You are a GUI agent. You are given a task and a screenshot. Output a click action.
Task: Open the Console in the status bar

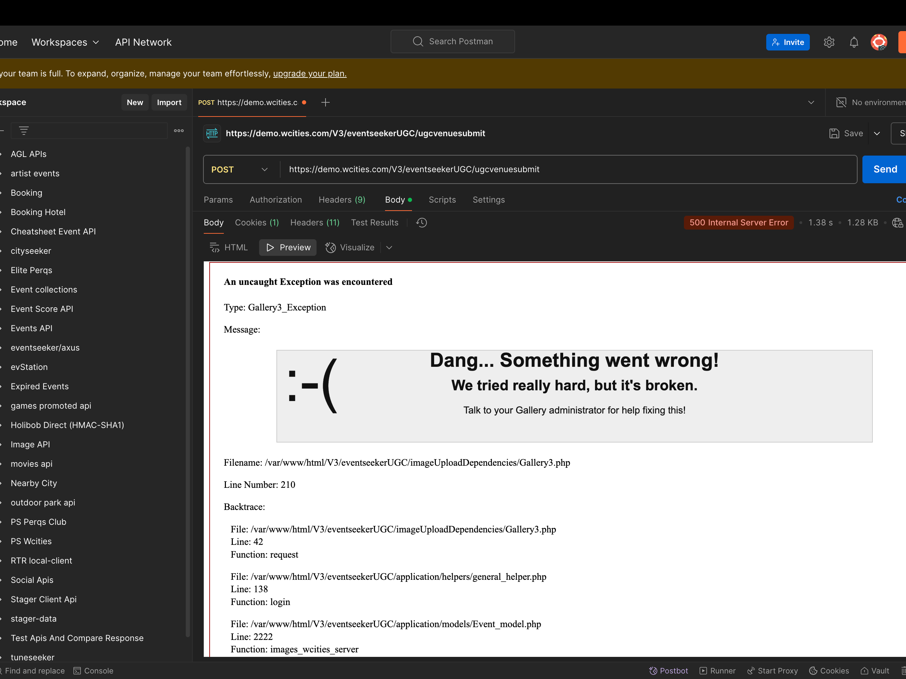tap(93, 671)
